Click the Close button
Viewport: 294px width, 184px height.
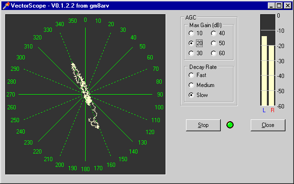pos(268,125)
